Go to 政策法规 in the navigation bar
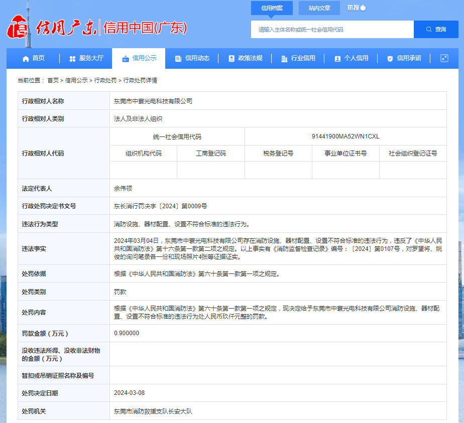This screenshot has height=423, width=464. click(245, 59)
